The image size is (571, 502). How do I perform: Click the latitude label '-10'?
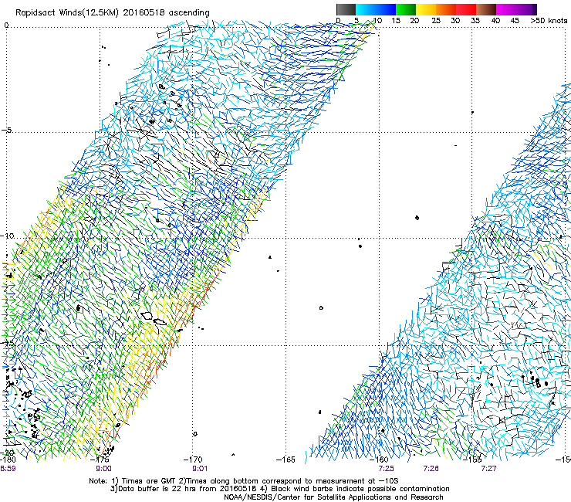pyautogui.click(x=7, y=236)
